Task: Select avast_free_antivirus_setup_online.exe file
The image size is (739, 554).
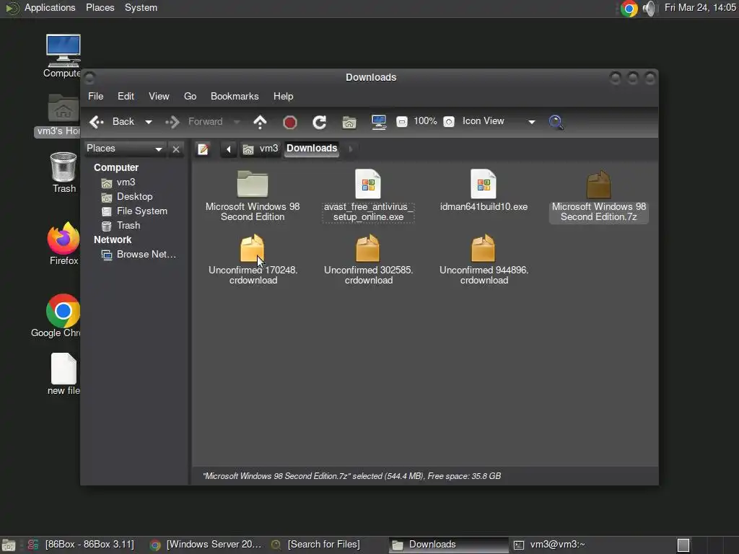Action: click(x=368, y=195)
